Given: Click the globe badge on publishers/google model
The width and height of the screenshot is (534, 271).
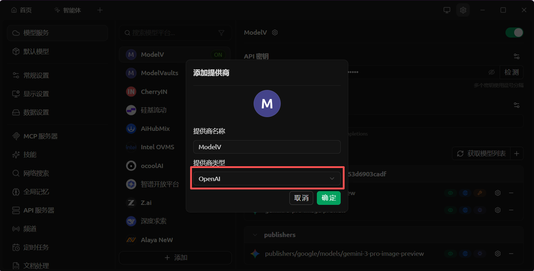Looking at the screenshot, I should click(x=465, y=254).
